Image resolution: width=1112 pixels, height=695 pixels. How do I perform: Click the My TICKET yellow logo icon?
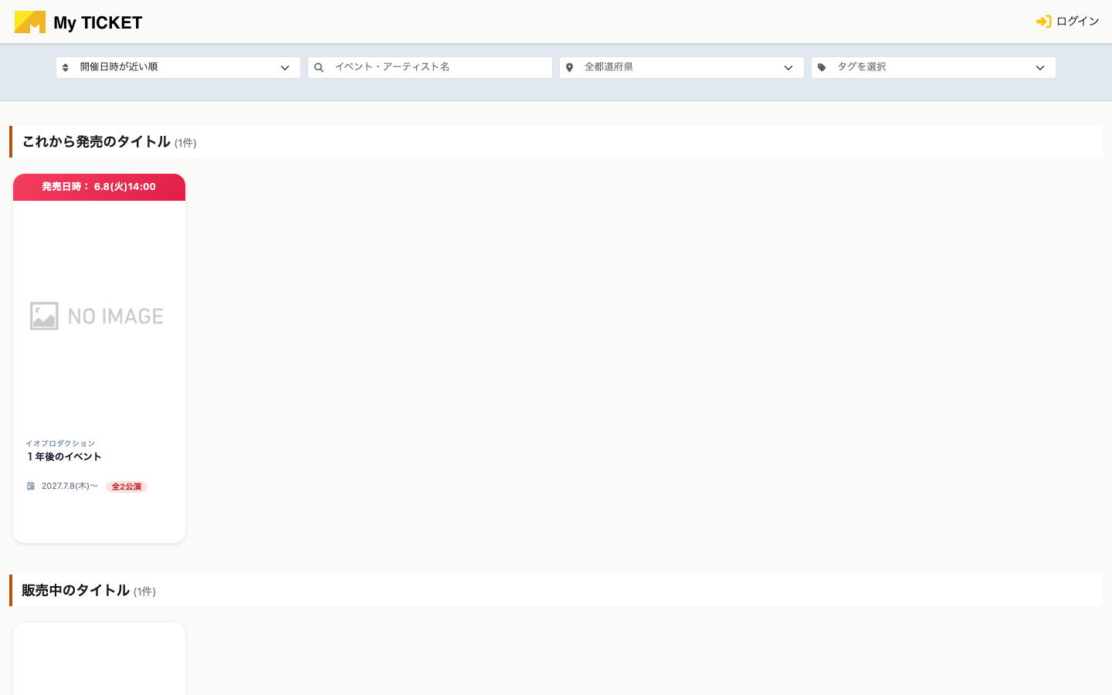point(30,22)
